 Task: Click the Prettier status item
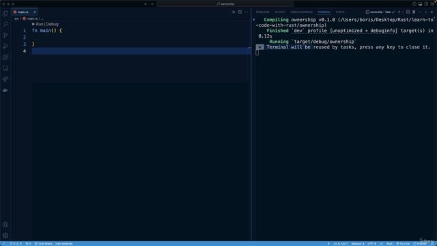(x=420, y=244)
